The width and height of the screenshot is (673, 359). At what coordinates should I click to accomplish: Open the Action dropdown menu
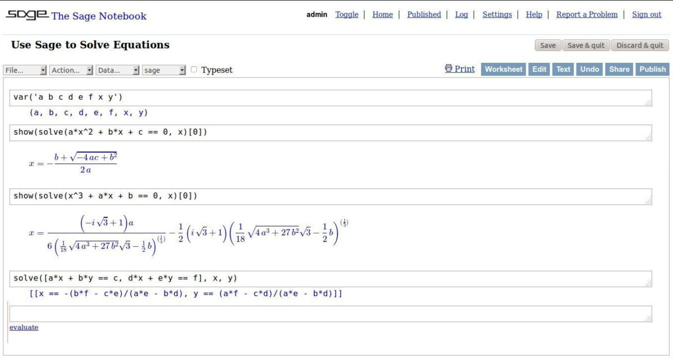click(x=71, y=70)
